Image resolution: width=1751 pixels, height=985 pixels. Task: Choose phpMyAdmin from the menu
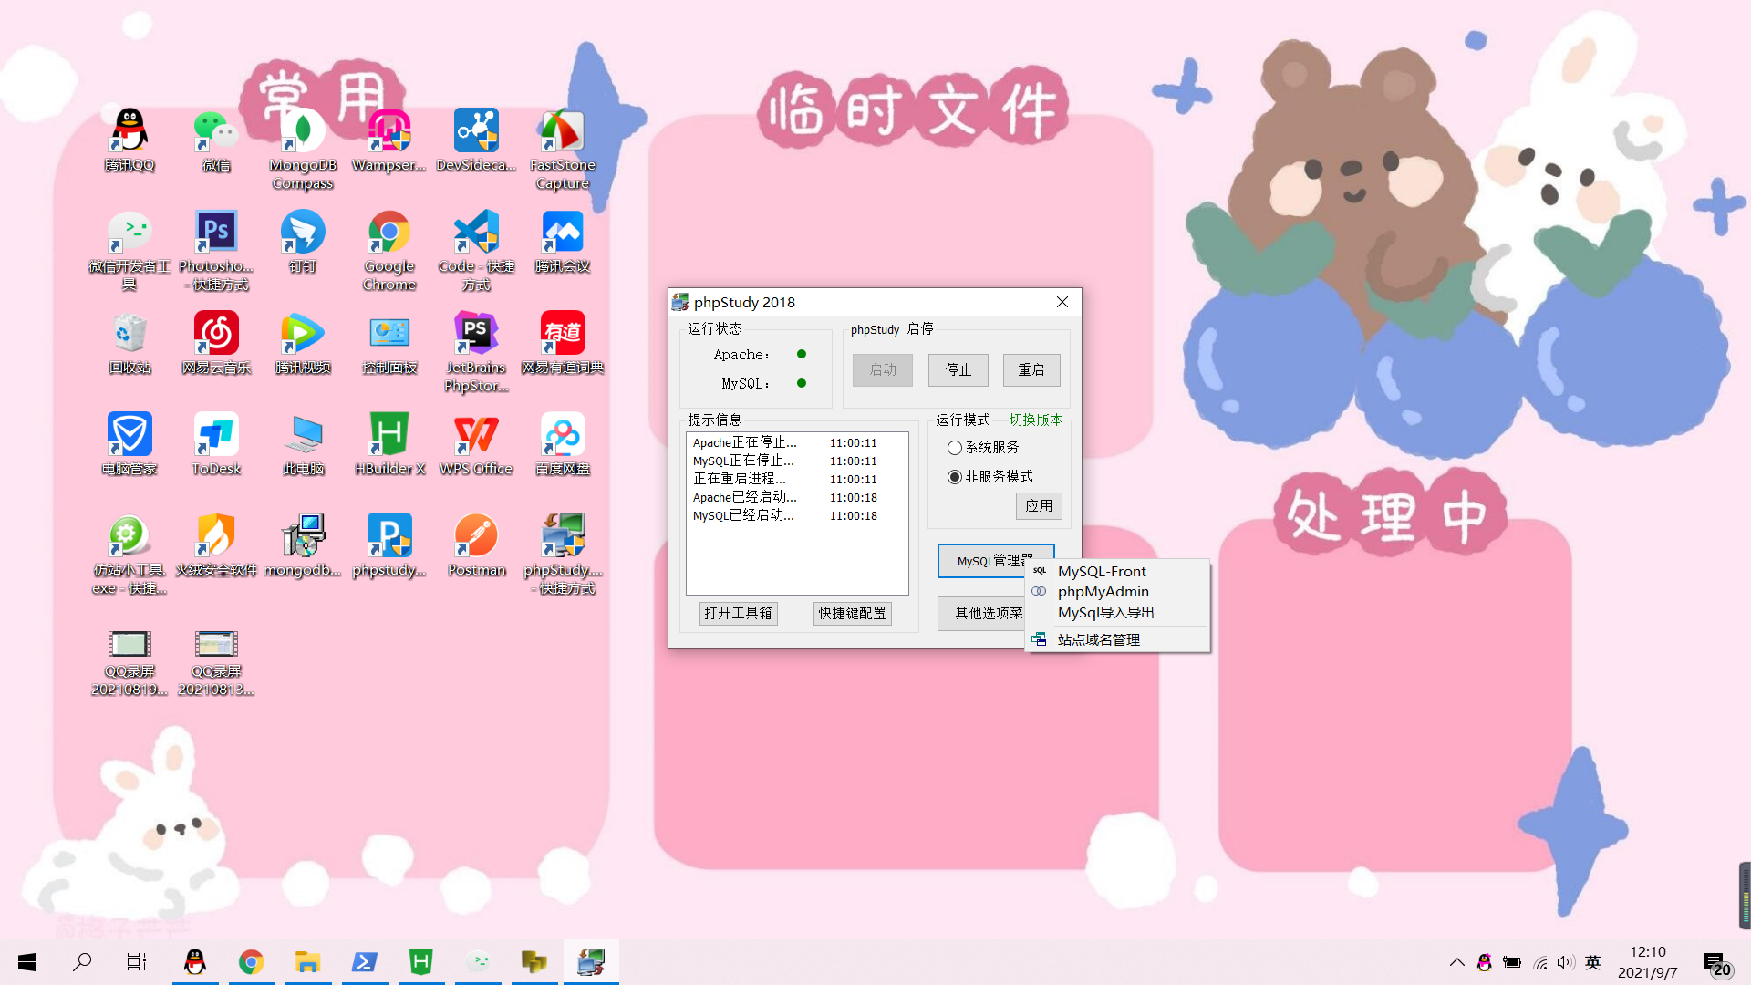[1118, 592]
